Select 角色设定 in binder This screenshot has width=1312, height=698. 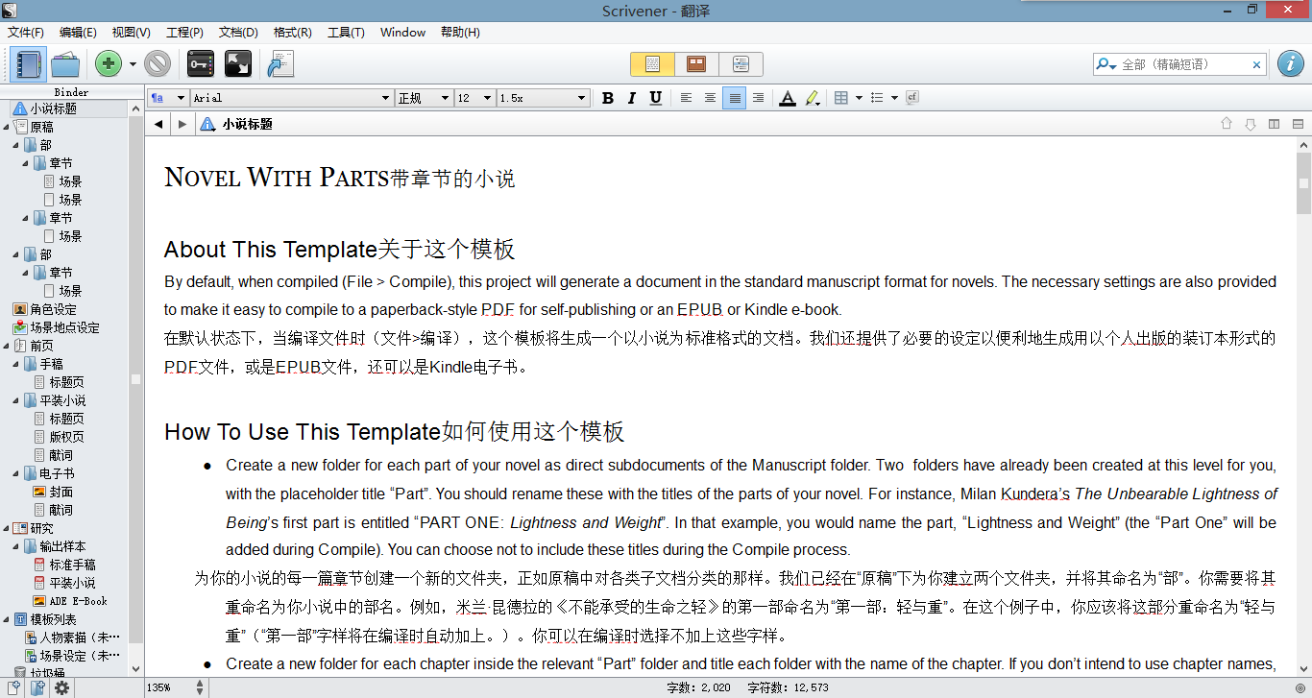[x=53, y=309]
